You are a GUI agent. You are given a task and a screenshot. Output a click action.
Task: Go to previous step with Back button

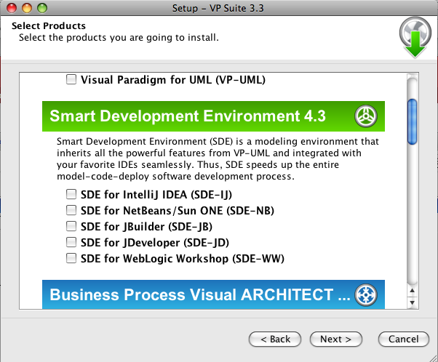tap(275, 339)
